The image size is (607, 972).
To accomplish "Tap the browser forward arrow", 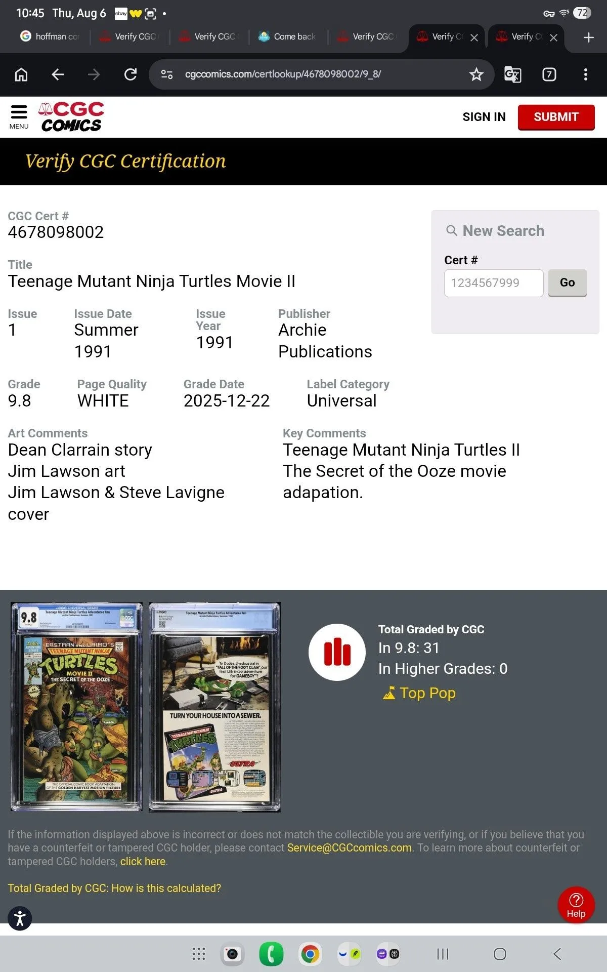I will coord(94,74).
